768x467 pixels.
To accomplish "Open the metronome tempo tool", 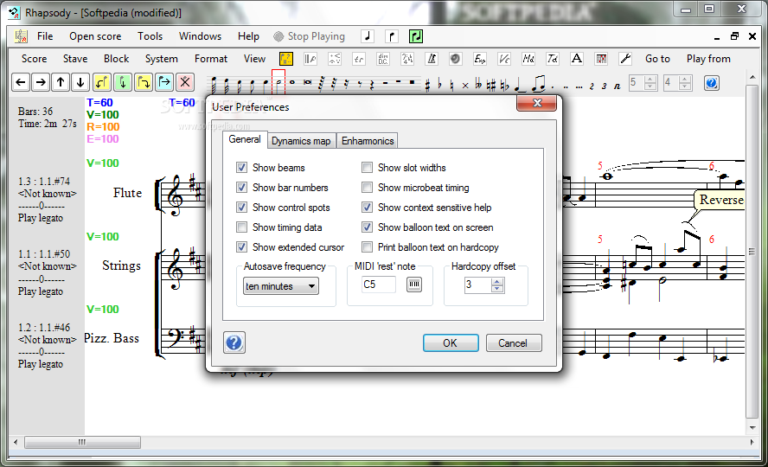I will pos(432,59).
